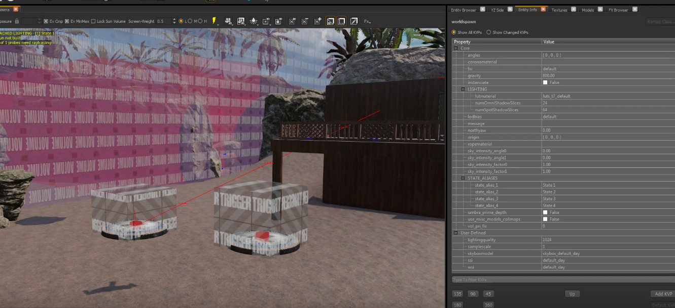The image size is (675, 308).
Task: Open the Fx toolbar dropdown
Action: click(368, 21)
